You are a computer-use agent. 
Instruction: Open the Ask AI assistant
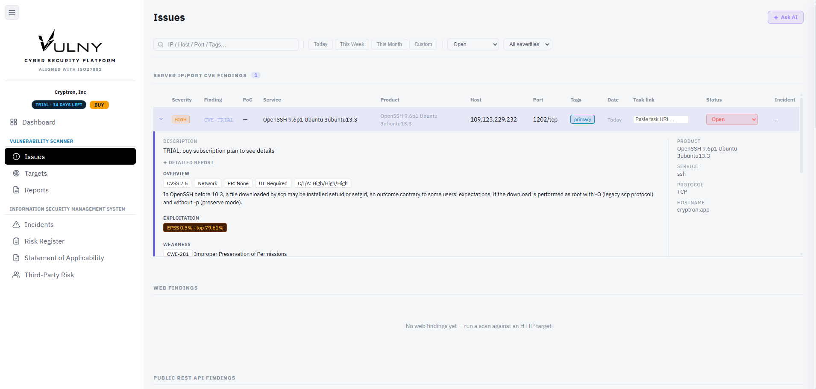click(x=785, y=17)
